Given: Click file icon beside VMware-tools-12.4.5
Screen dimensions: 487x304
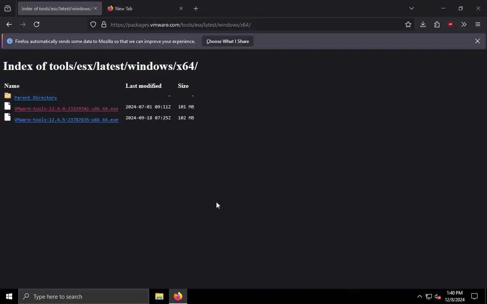Looking at the screenshot, I should tap(8, 117).
